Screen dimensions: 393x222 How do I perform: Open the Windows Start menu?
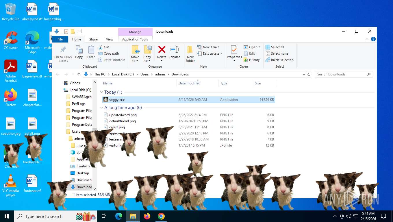[7, 216]
